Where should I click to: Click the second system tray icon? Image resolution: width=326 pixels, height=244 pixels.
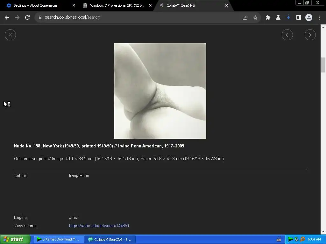pos(296,240)
